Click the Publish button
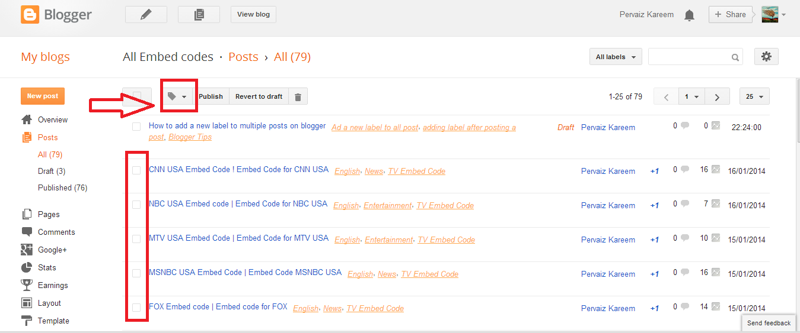Viewport: 800px width, 333px height. point(211,96)
